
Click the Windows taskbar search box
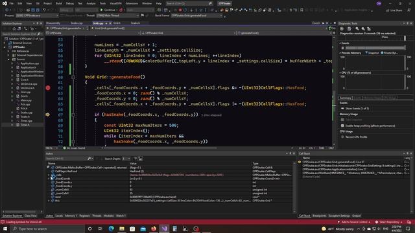(x=47, y=228)
